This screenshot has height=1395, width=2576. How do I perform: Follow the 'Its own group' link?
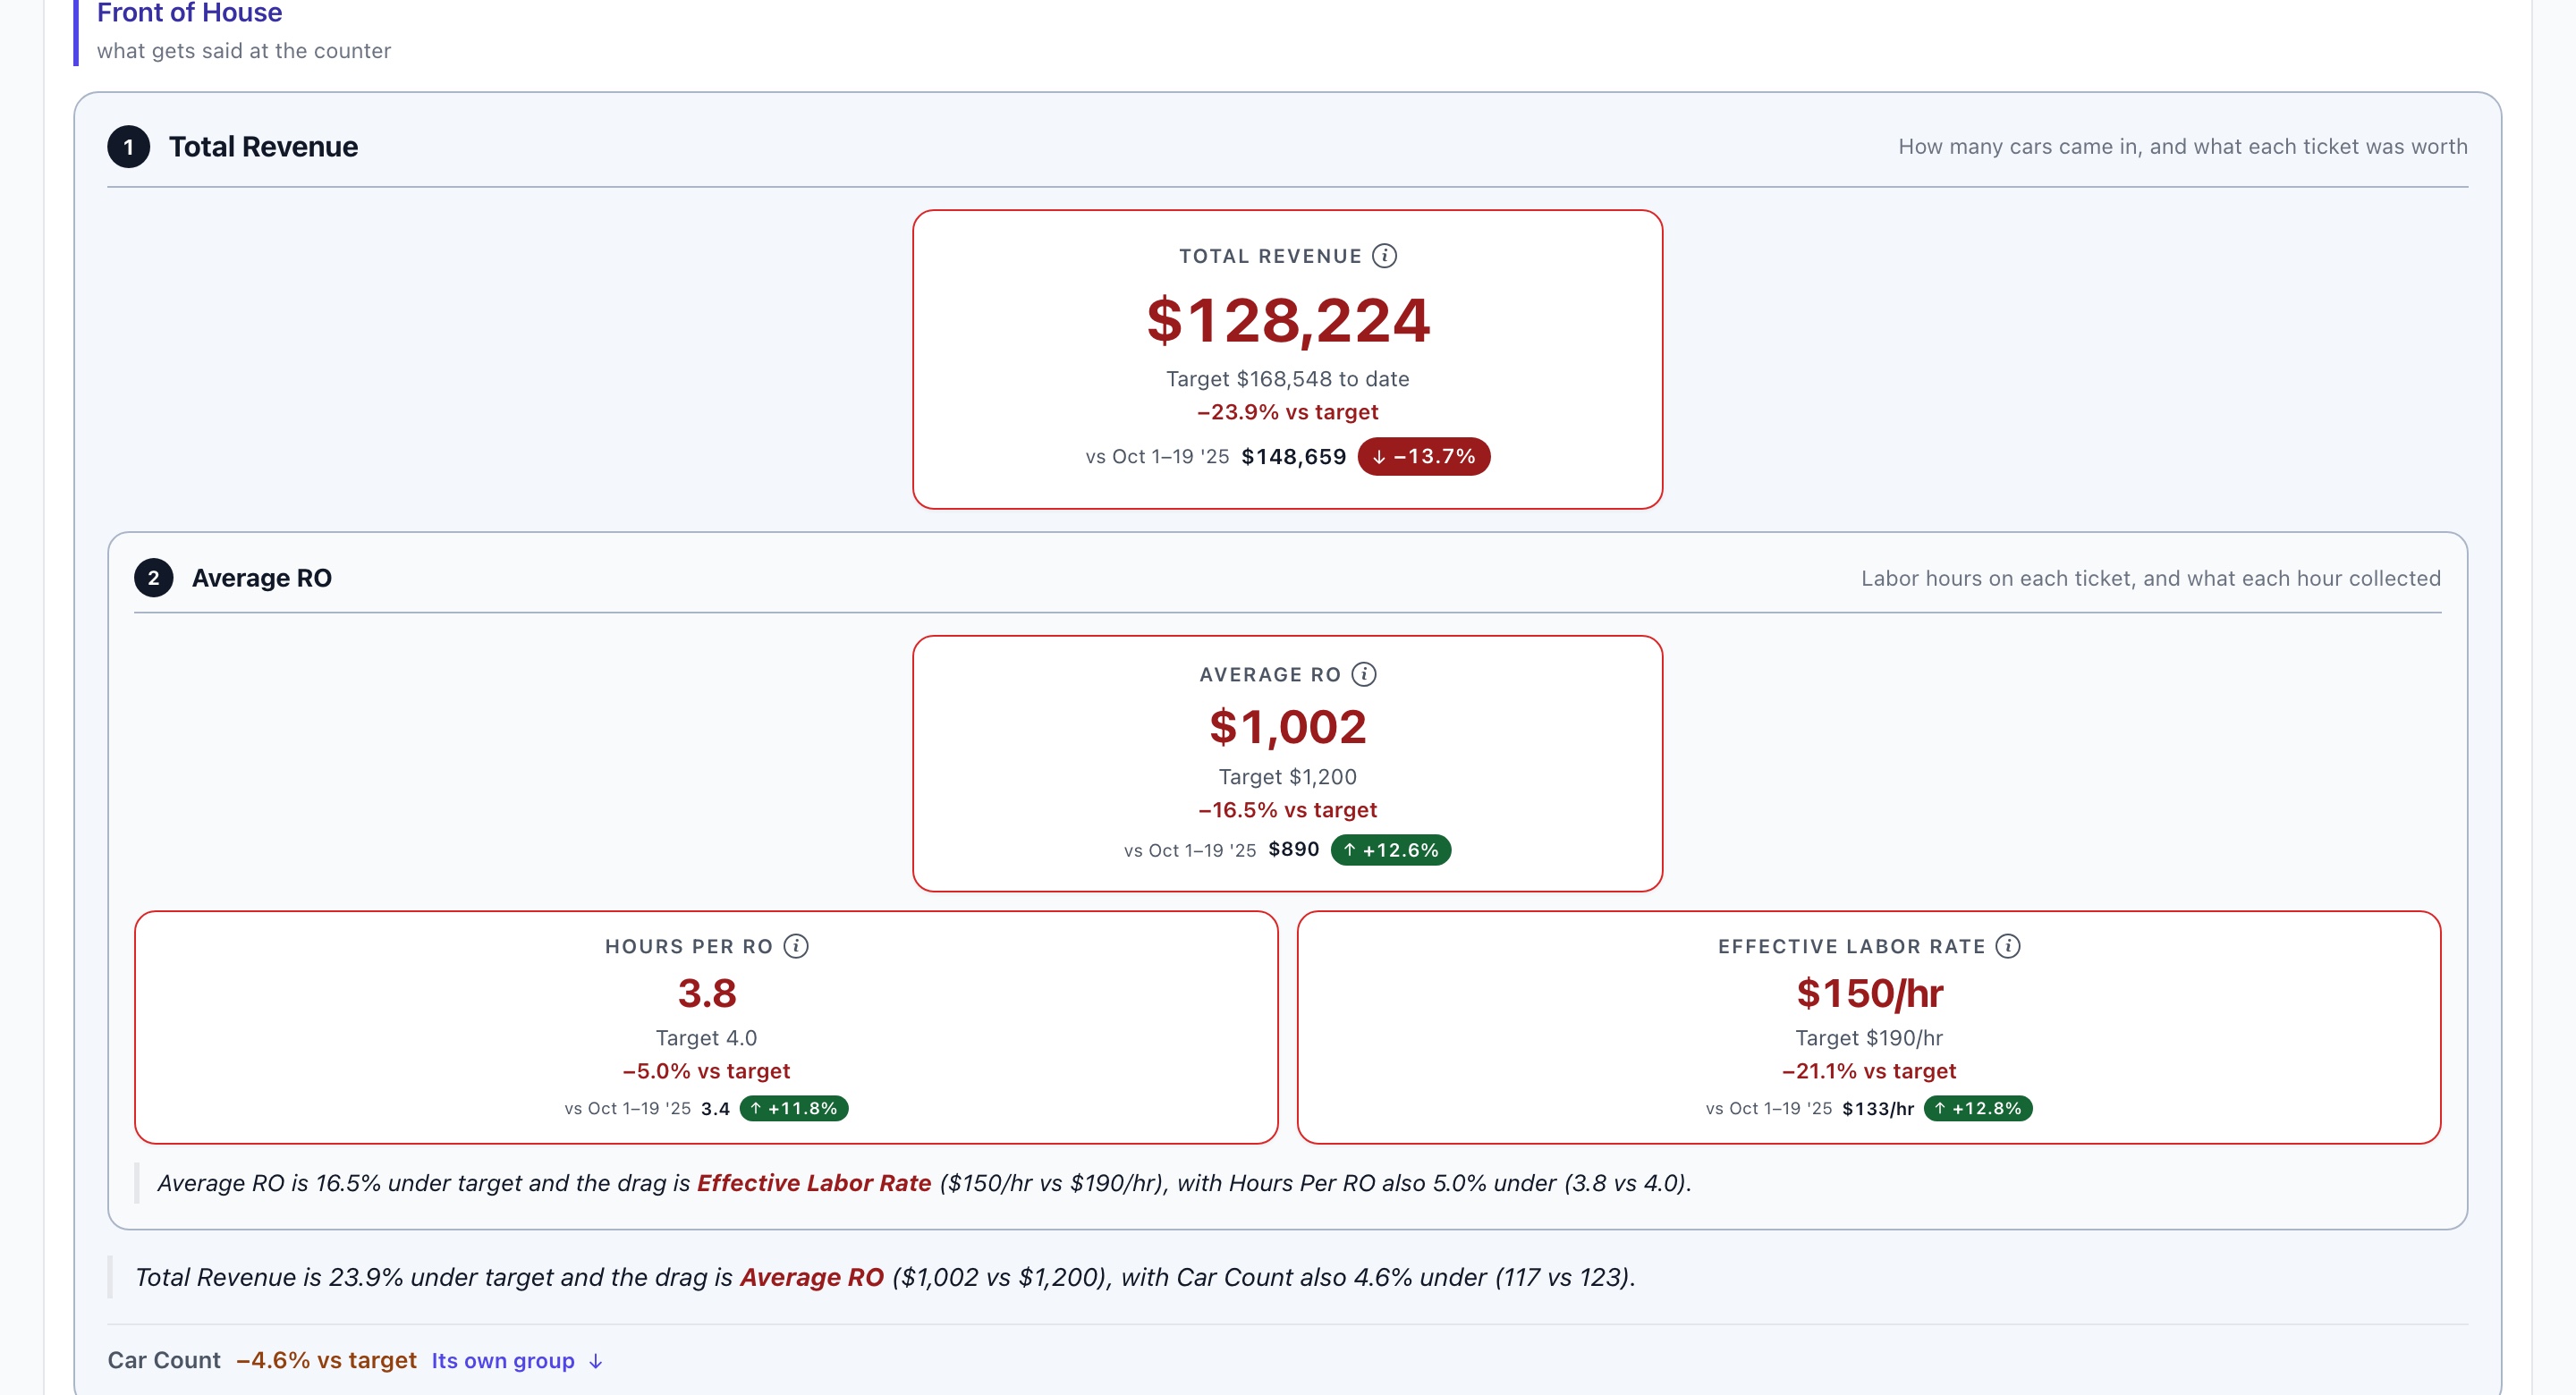coord(503,1360)
